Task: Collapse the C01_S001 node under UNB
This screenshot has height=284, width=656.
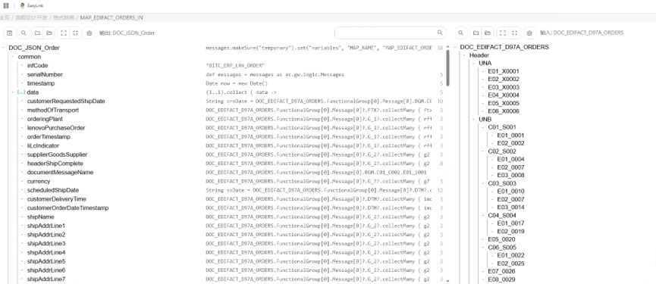Action: click(483, 127)
